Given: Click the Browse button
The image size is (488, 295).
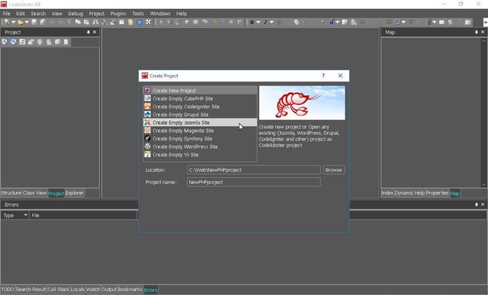Looking at the screenshot, I should (334, 170).
